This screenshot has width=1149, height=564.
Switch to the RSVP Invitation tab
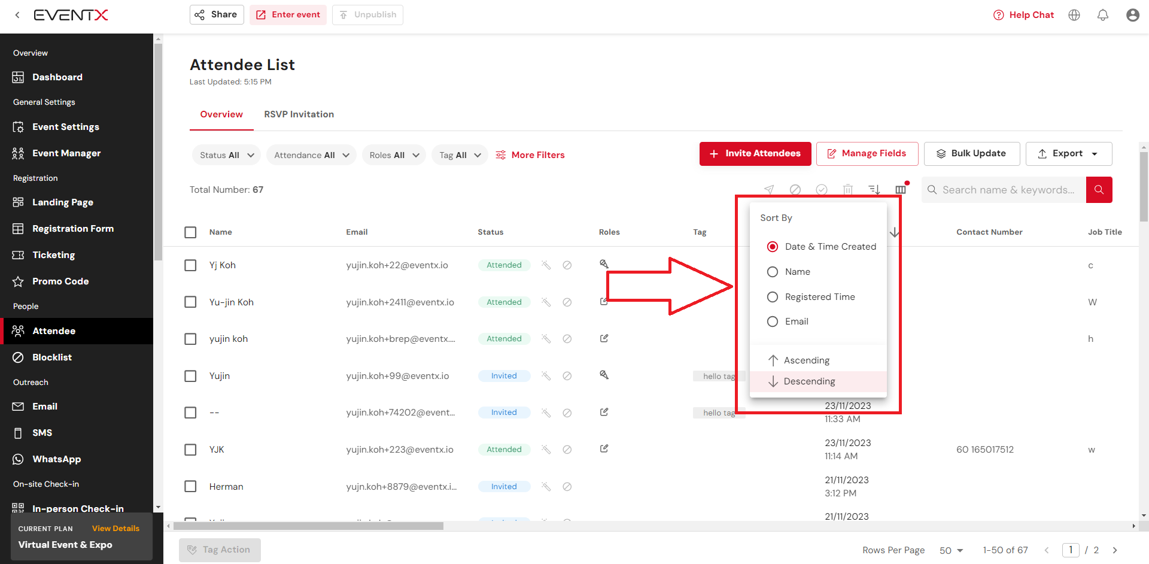pos(299,114)
